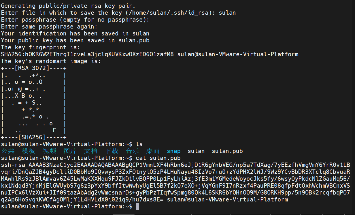Viewport: 355px width, 215px height.
Task: Click the 下载 directory name
Action: tap(112, 151)
